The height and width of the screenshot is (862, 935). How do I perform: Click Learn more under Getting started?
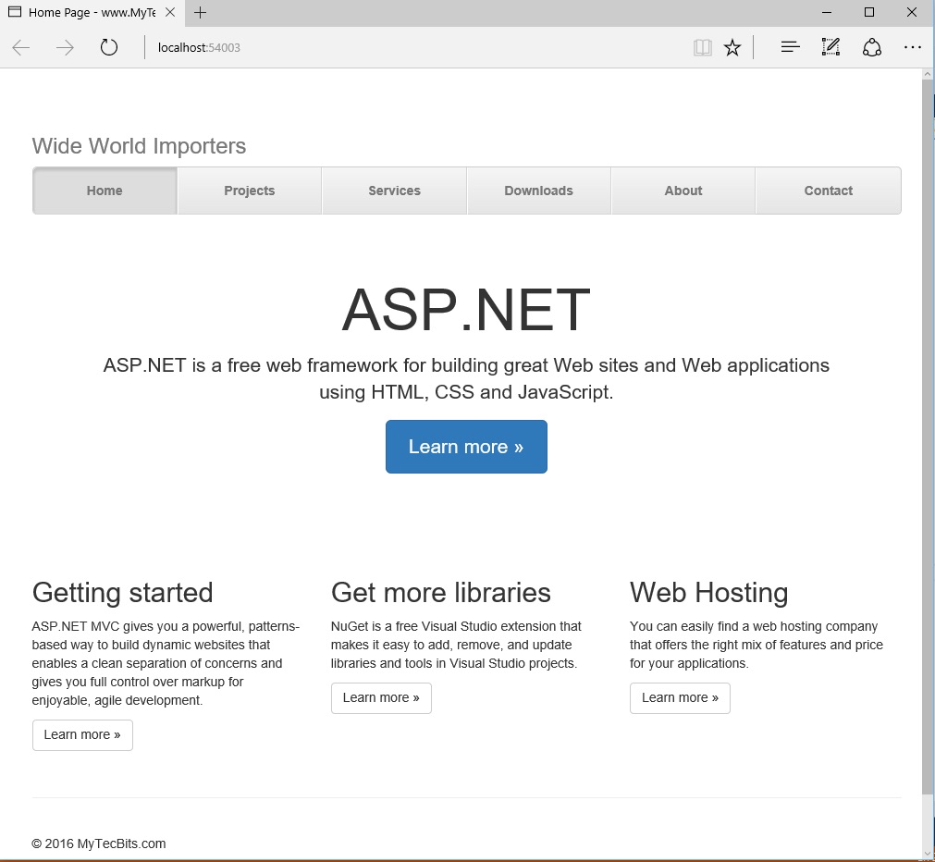82,735
